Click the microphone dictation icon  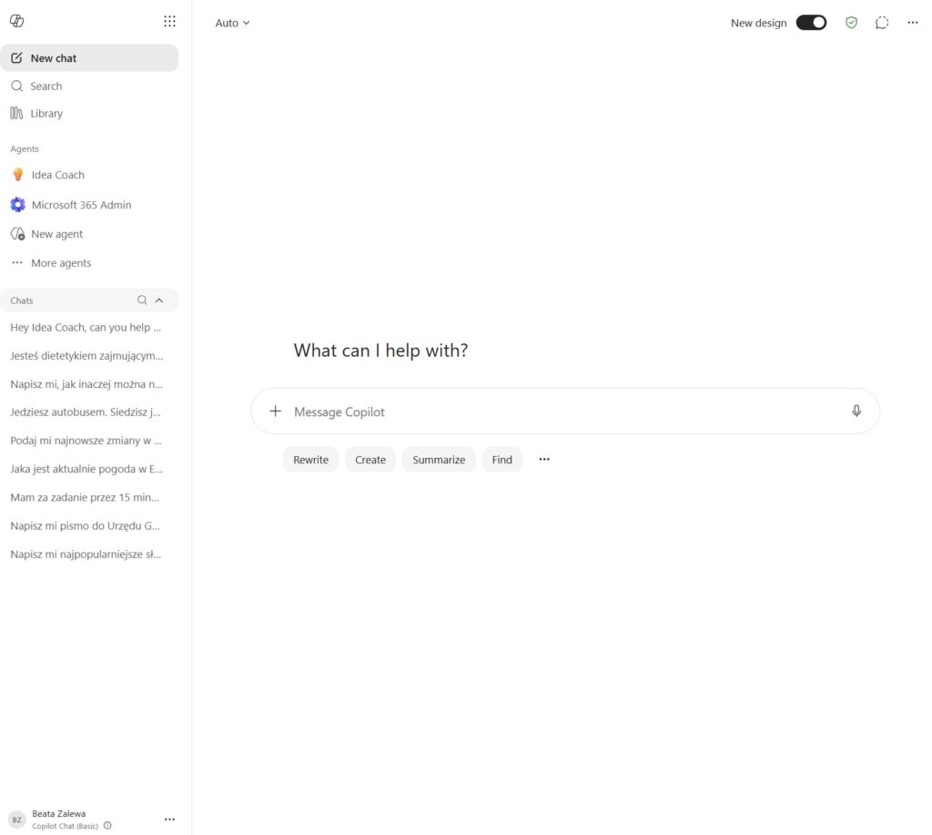tap(856, 411)
